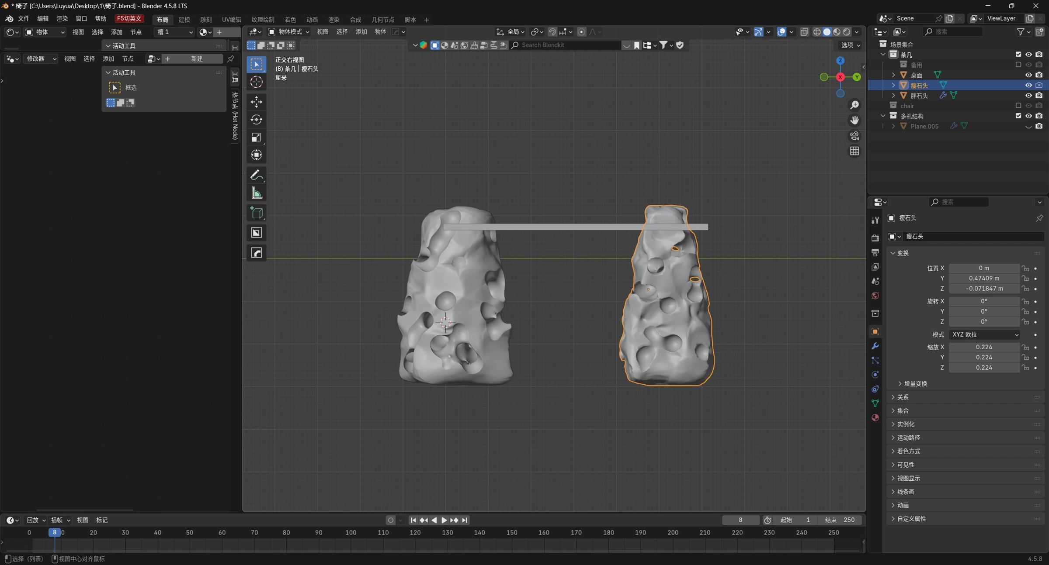Open the World properties tab
1049x565 pixels.
(x=875, y=296)
